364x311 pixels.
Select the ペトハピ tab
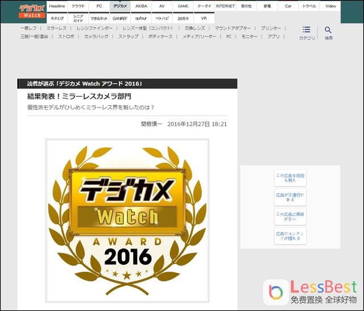pos(162,18)
